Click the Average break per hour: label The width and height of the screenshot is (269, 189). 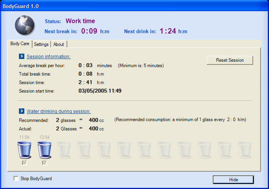(x=42, y=65)
